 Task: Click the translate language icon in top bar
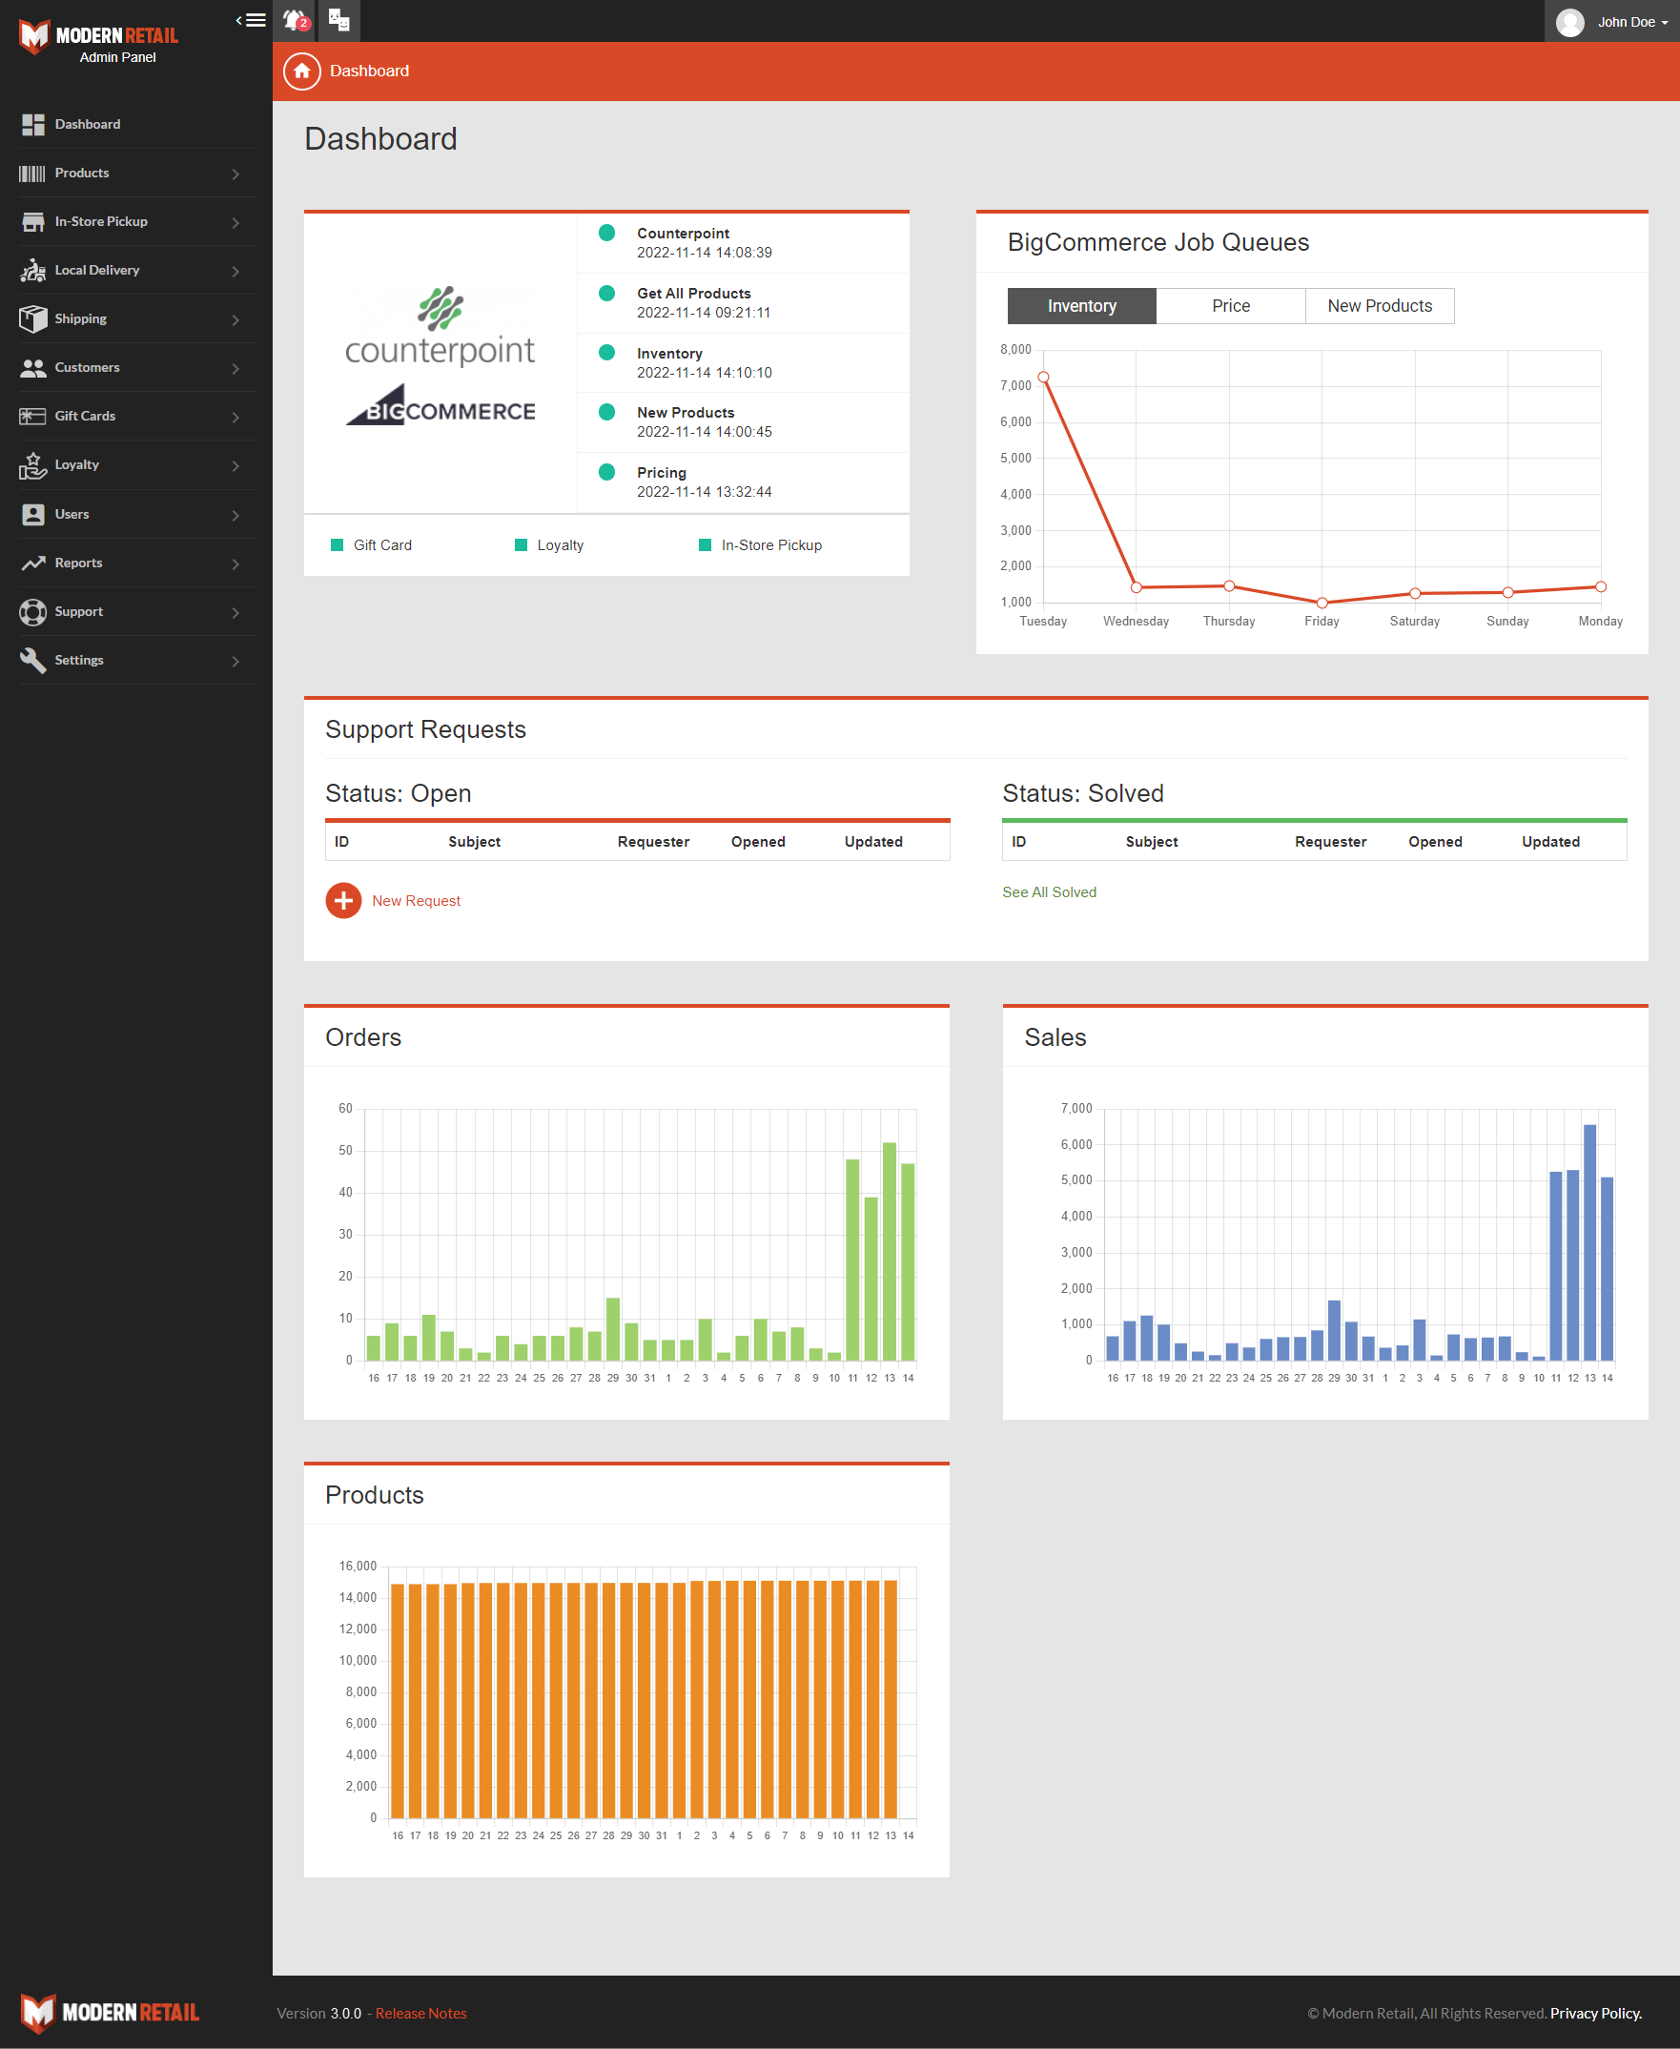click(x=338, y=19)
